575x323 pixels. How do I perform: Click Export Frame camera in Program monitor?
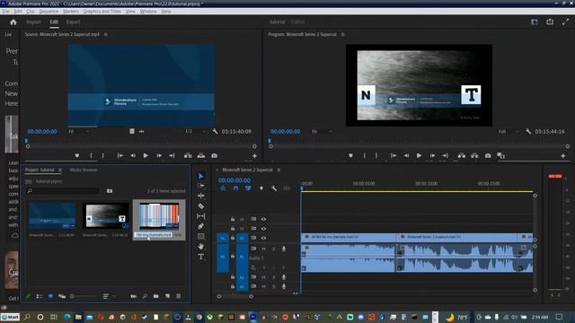tap(488, 155)
